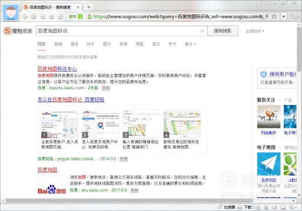The width and height of the screenshot is (302, 211).
Task: Click the 搜狗用户赔付 shield banner
Action: (x=277, y=78)
